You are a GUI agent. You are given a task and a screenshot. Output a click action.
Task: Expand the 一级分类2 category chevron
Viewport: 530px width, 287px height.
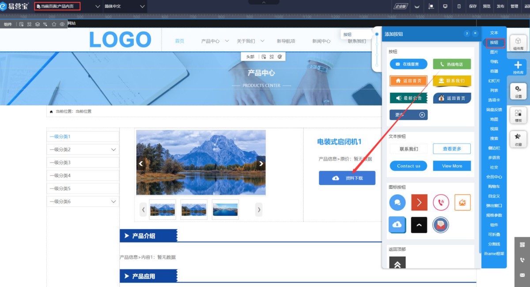click(114, 150)
